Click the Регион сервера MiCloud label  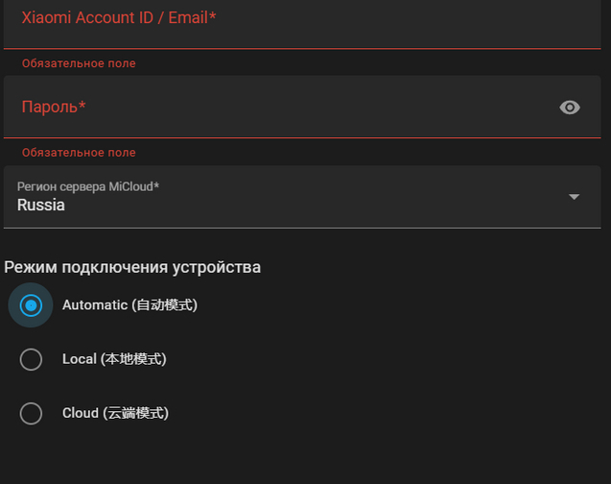(88, 186)
